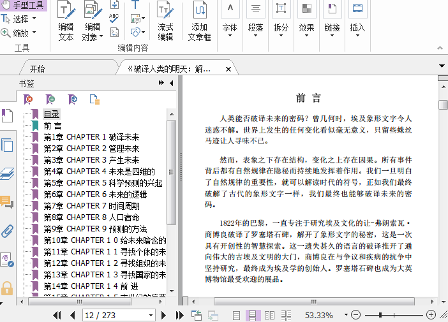Switch to single page view mode
The width and height of the screenshot is (448, 322).
pos(236,315)
